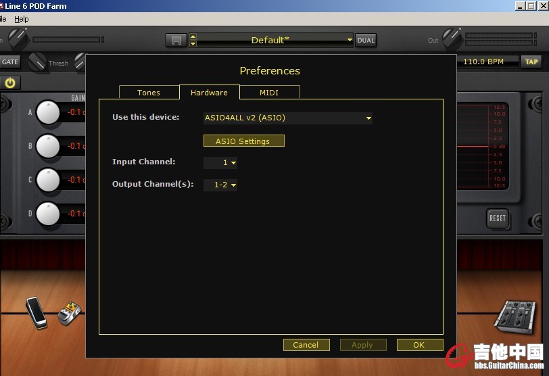
Task: Click the Thresh knob
Action: 37,62
